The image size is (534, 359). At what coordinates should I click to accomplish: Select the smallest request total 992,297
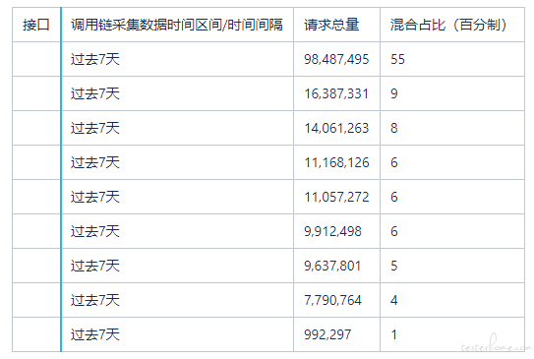336,334
